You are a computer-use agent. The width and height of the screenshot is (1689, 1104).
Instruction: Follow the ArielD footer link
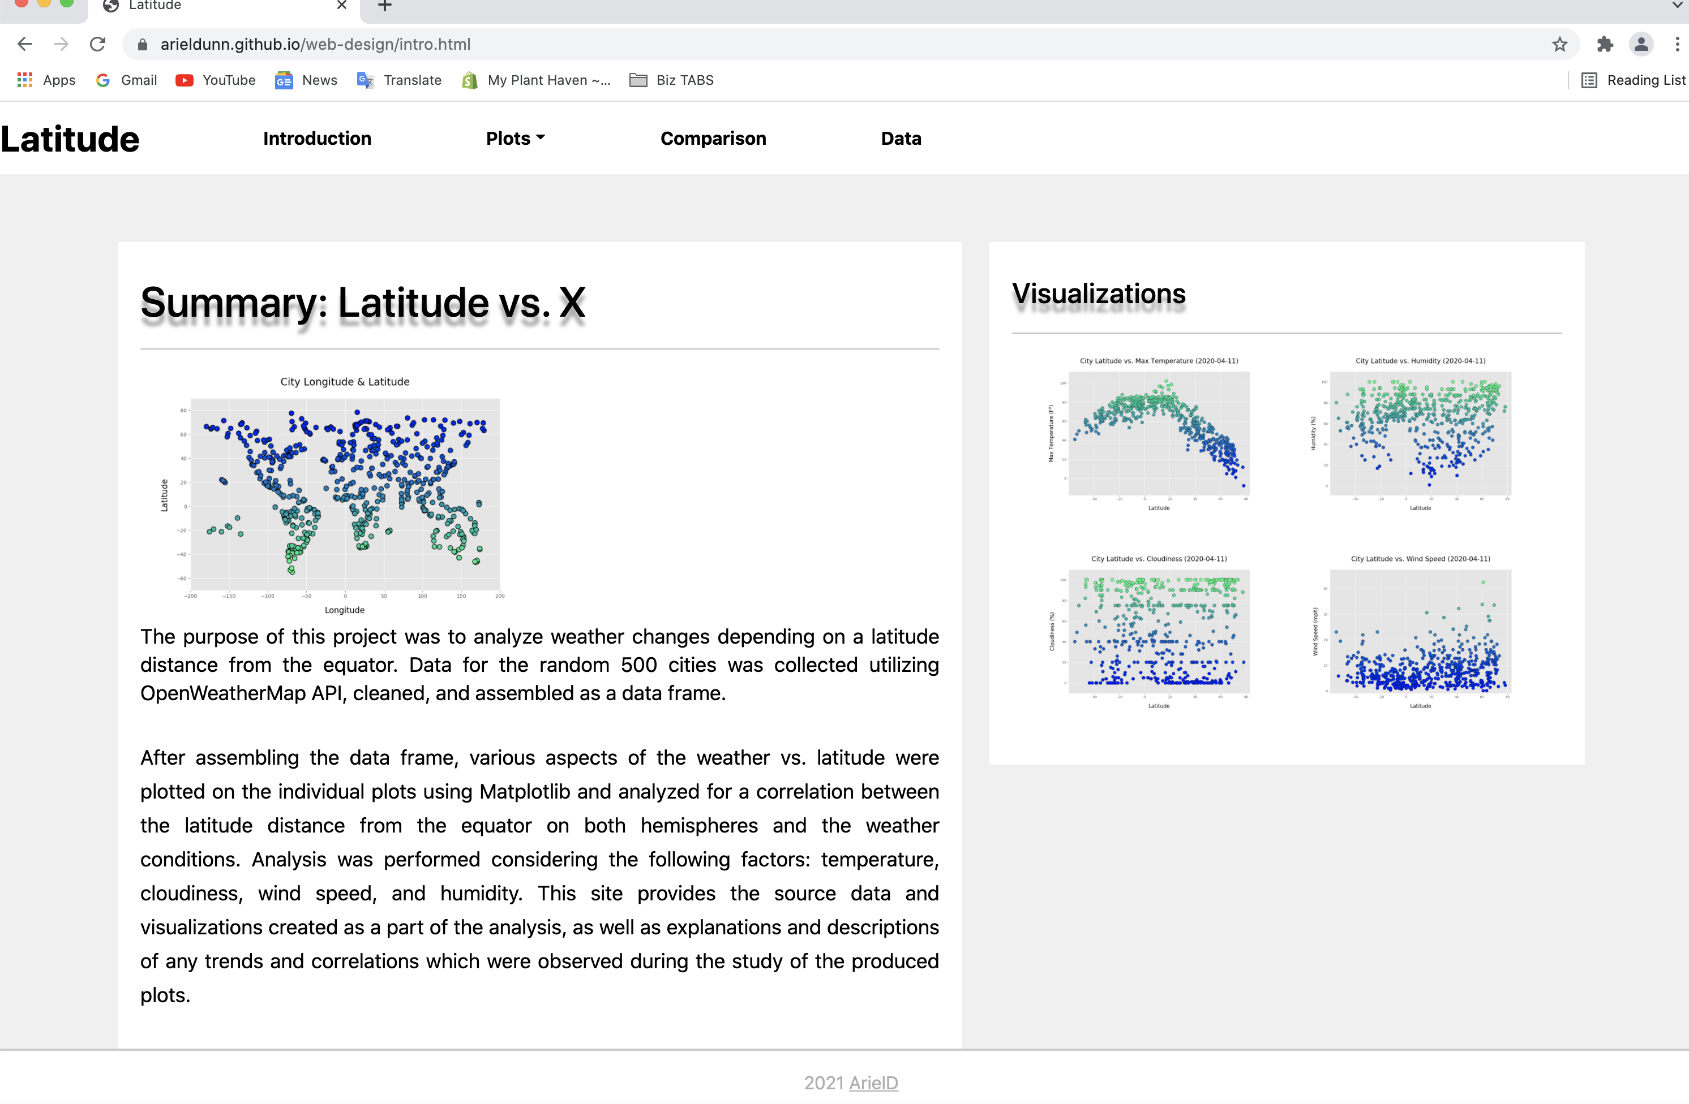point(874,1083)
